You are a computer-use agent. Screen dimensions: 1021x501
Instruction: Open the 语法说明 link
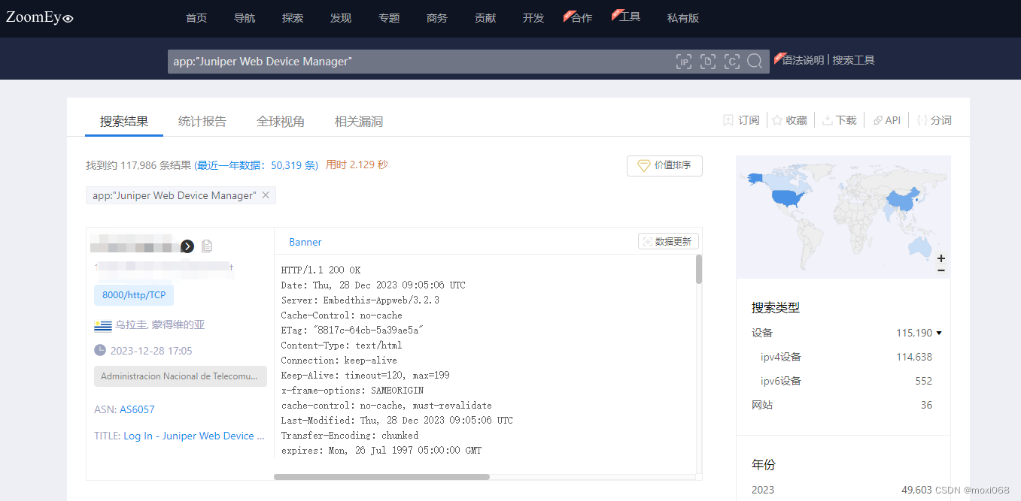(x=803, y=60)
